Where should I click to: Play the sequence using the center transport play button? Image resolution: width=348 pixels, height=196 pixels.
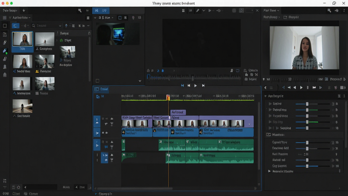pyautogui.click(x=195, y=85)
